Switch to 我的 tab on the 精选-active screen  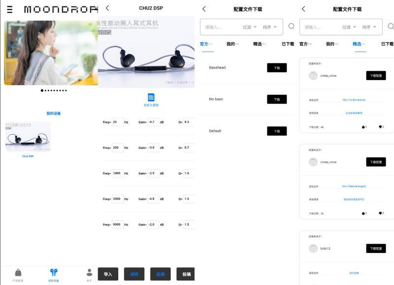(332, 44)
